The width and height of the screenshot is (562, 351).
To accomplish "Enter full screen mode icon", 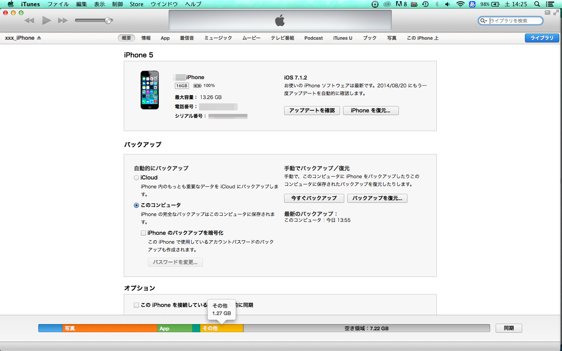I will [x=556, y=13].
